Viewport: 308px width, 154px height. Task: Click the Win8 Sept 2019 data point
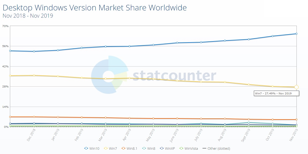pos(249,122)
